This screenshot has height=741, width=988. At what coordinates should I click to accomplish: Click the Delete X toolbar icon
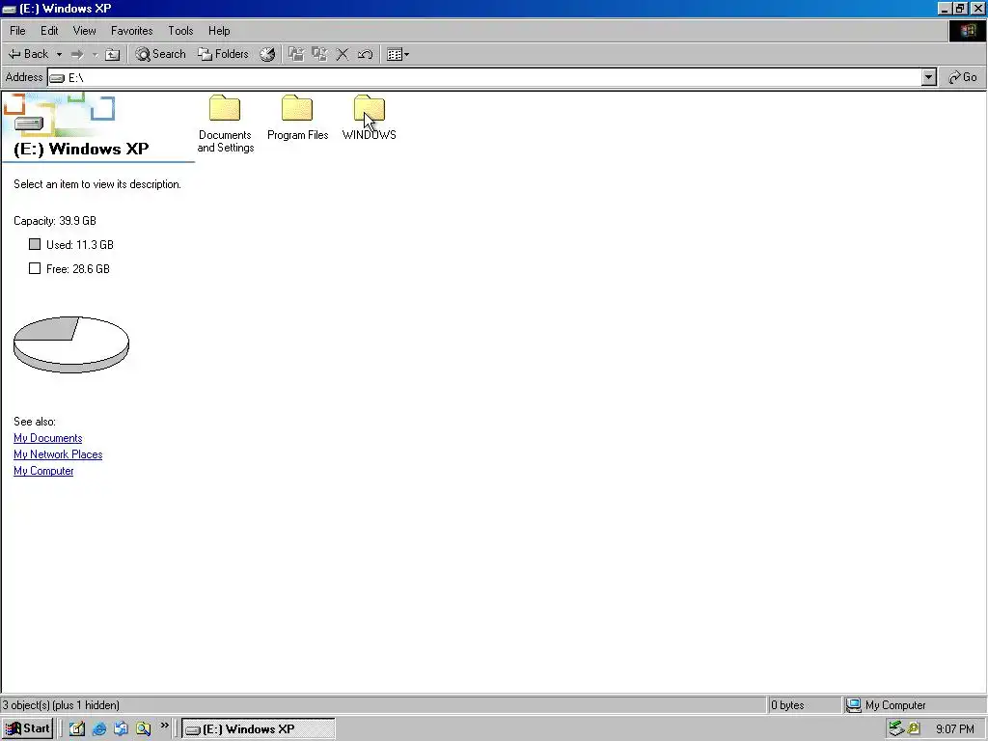click(x=343, y=54)
